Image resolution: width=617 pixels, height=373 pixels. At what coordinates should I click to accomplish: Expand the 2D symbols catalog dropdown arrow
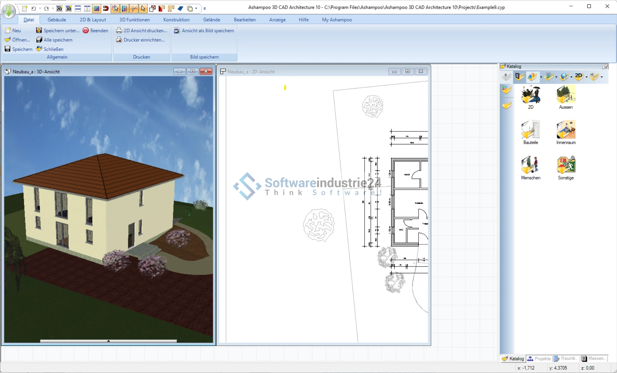(586, 77)
